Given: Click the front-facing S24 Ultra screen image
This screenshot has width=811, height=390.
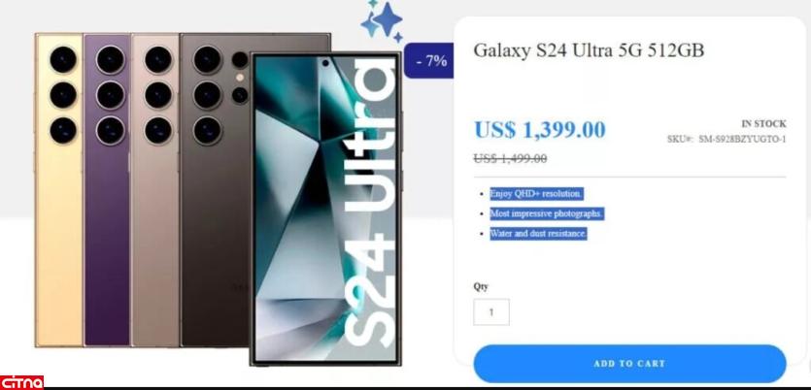Looking at the screenshot, I should (325, 209).
